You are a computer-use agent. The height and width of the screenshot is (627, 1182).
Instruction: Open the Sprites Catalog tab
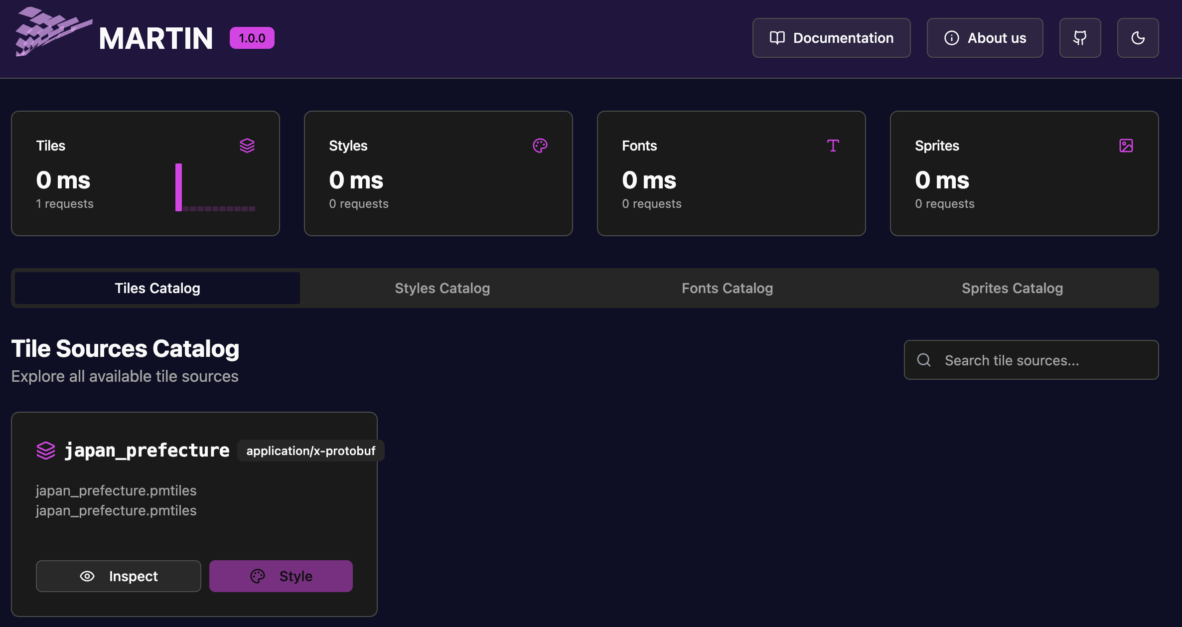click(x=1012, y=288)
